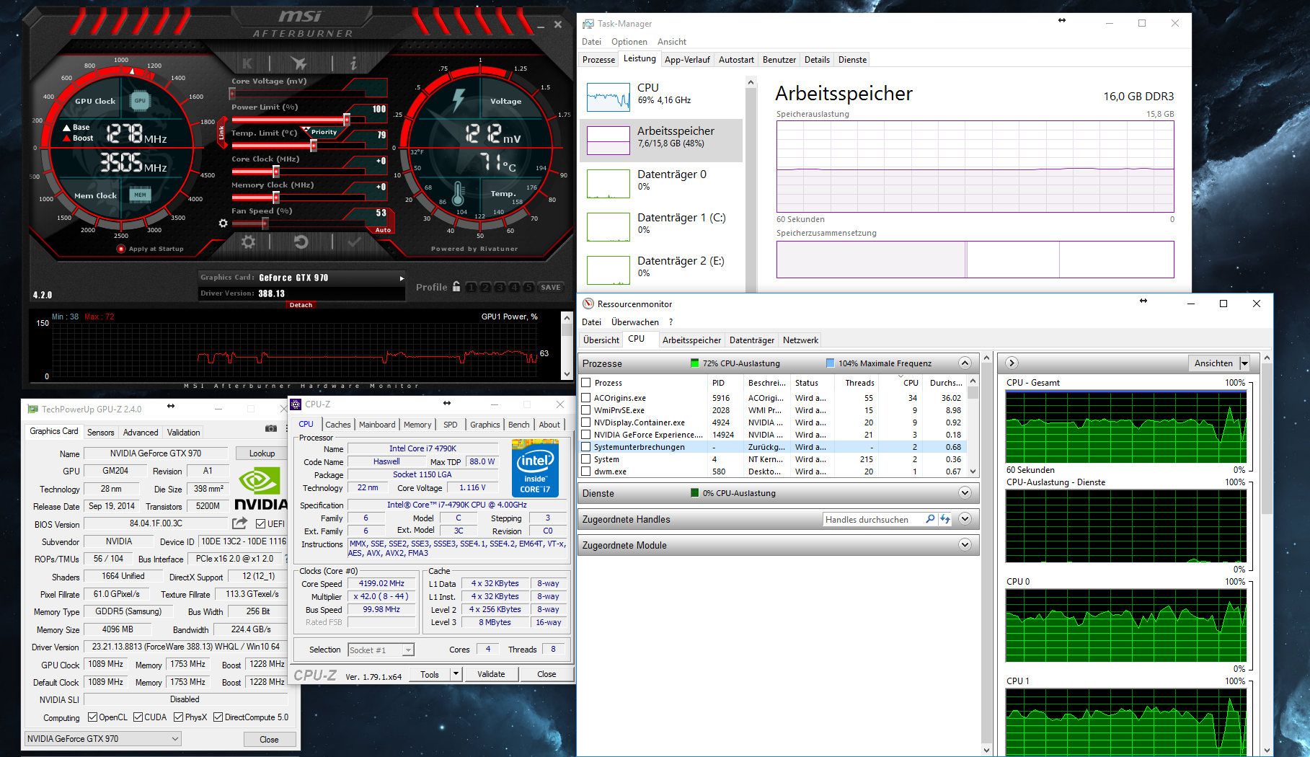Click the NVIDIA logo in GPU-Z
The width and height of the screenshot is (1310, 757).
[261, 488]
